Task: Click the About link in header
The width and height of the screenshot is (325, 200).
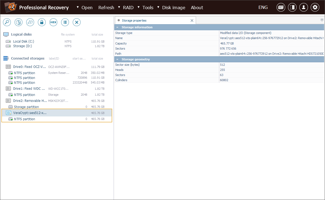Action: click(197, 8)
